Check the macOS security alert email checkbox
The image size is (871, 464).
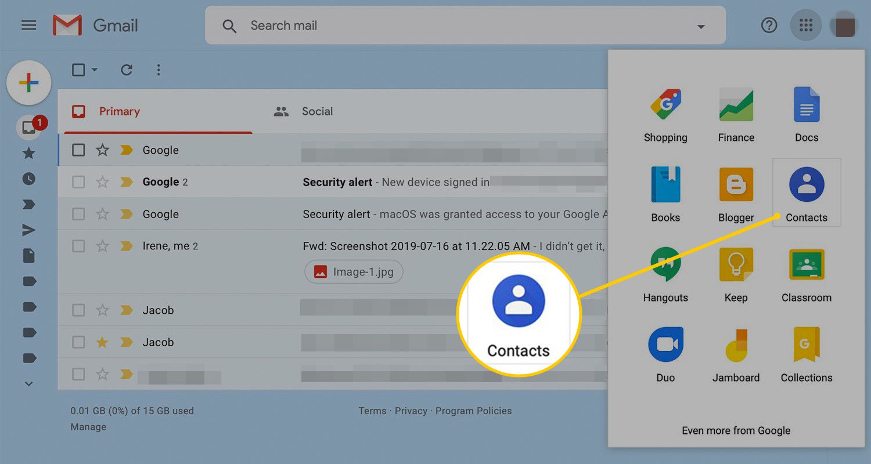pyautogui.click(x=78, y=214)
